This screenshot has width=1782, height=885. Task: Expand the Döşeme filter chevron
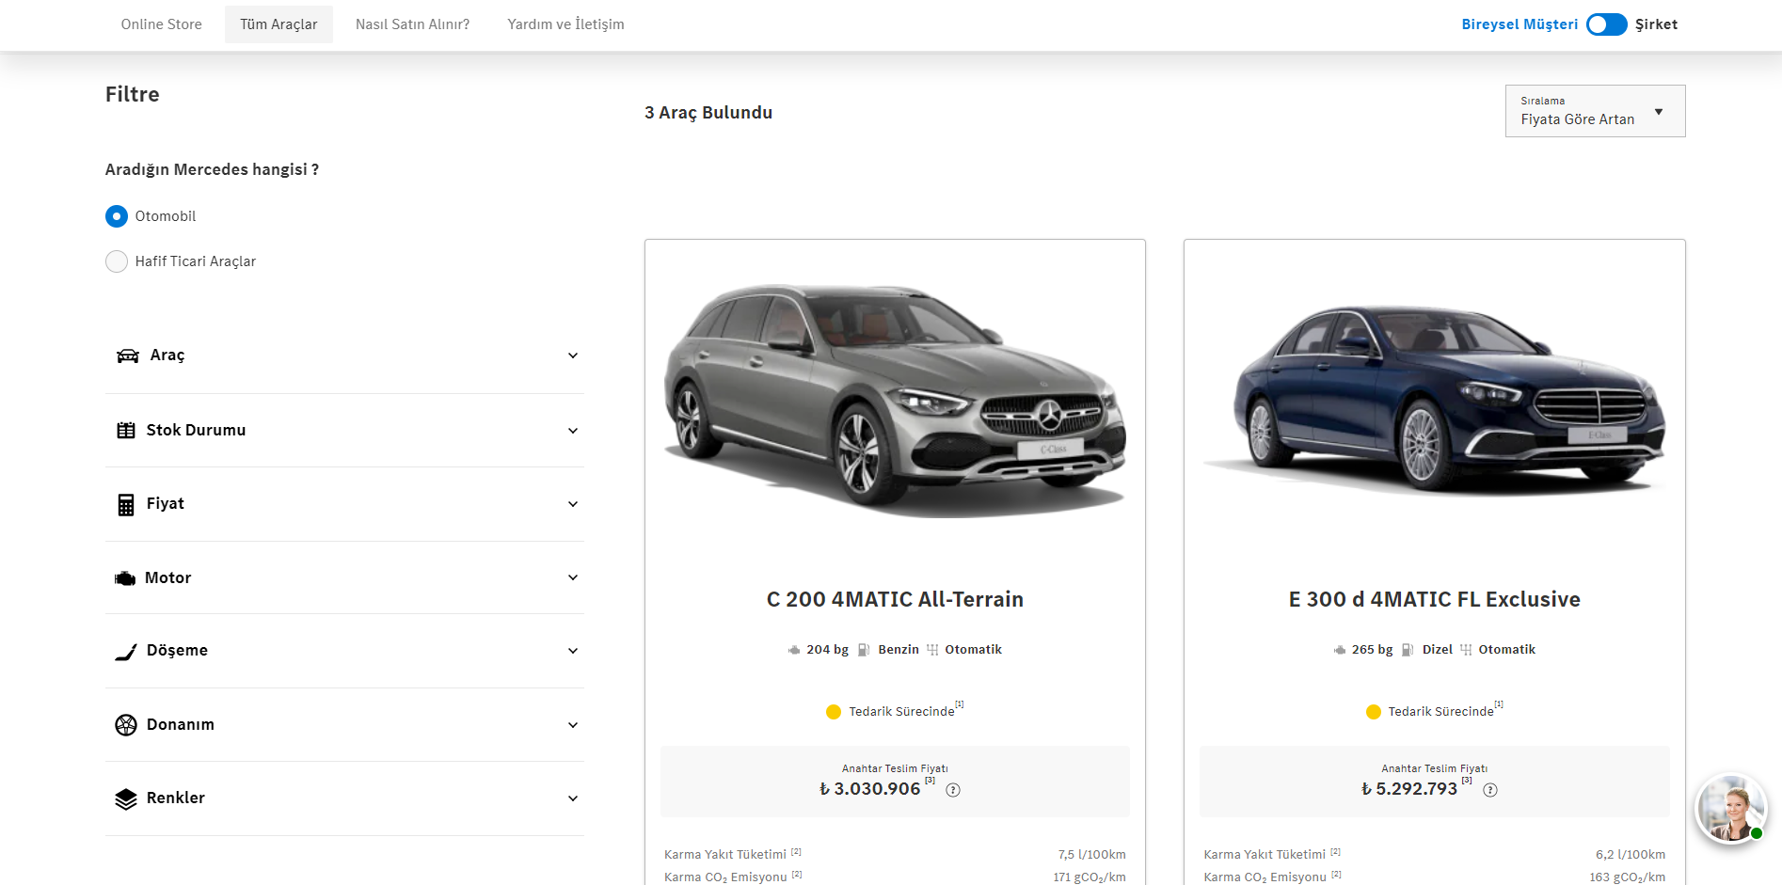point(573,651)
